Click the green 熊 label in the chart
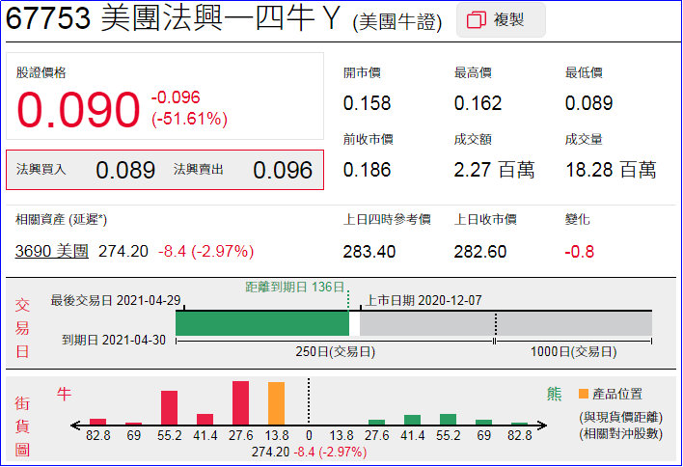This screenshot has height=467, width=683. [x=554, y=394]
